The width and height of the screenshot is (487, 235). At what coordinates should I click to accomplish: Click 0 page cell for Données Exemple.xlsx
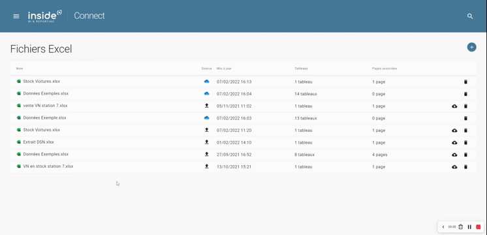(379, 118)
